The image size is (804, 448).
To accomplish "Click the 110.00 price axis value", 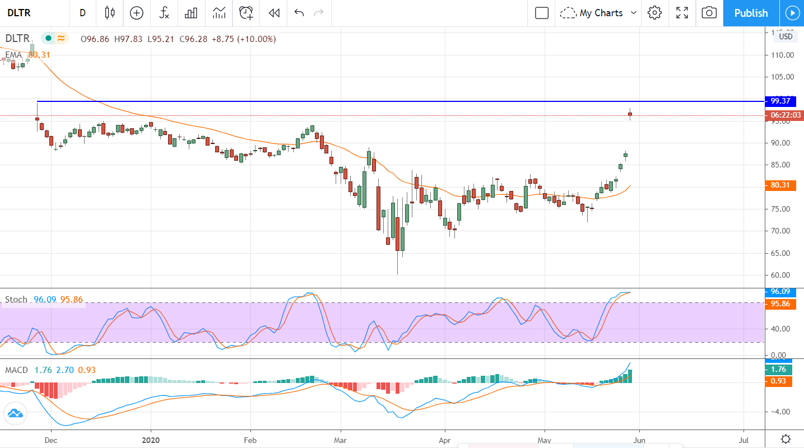I will pos(783,55).
